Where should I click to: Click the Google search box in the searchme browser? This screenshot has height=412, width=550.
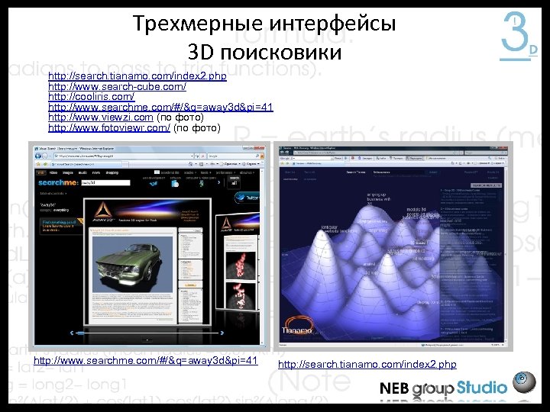(x=232, y=156)
